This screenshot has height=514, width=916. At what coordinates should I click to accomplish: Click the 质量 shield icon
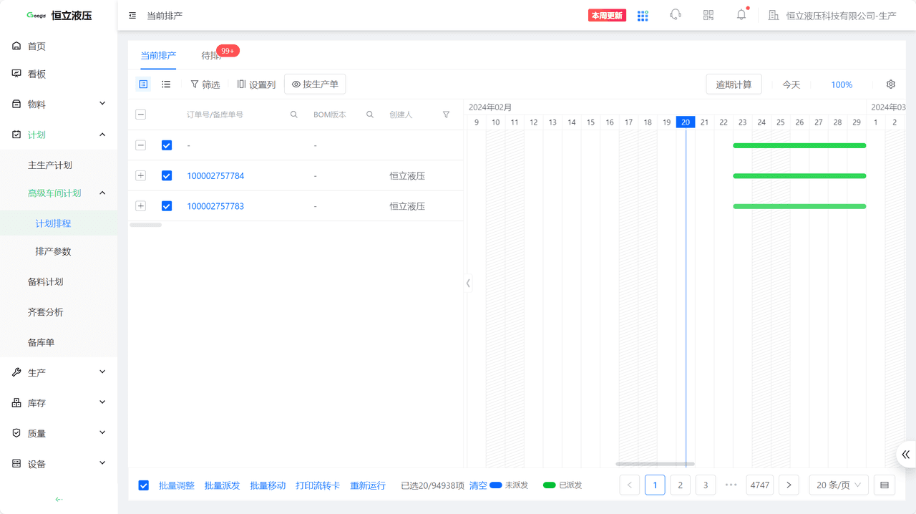coord(16,433)
